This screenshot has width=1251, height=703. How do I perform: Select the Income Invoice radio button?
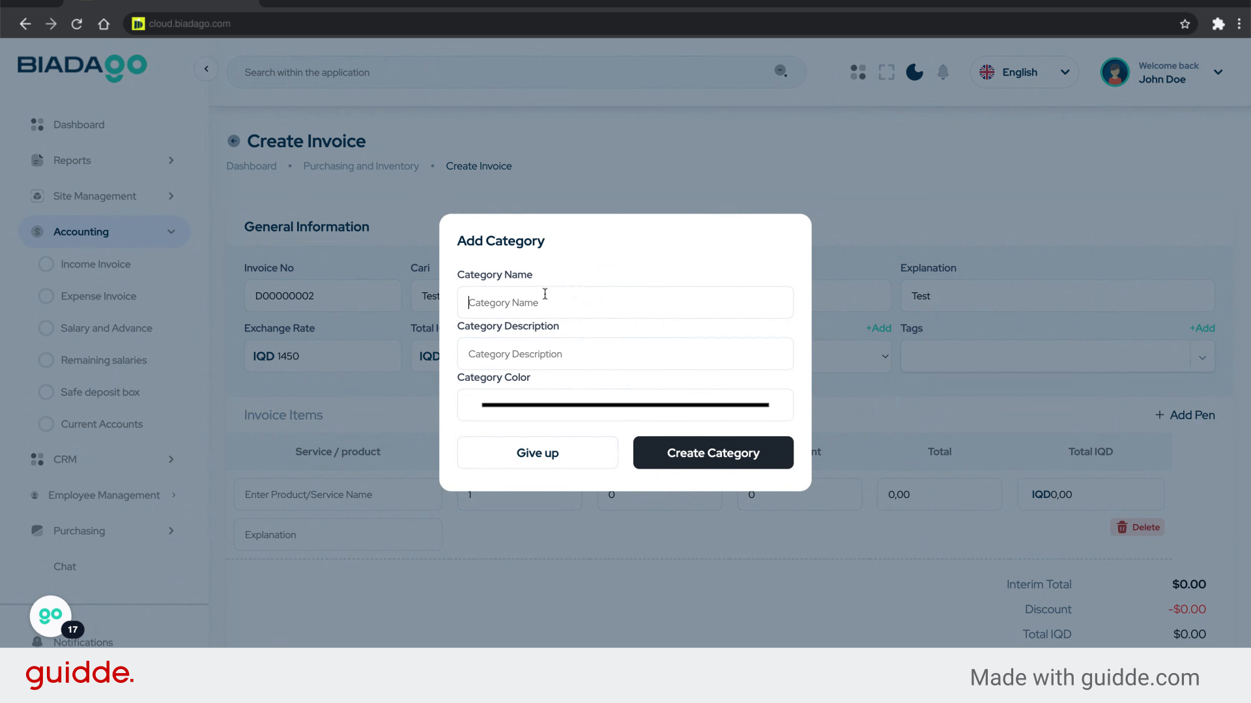[x=46, y=264]
